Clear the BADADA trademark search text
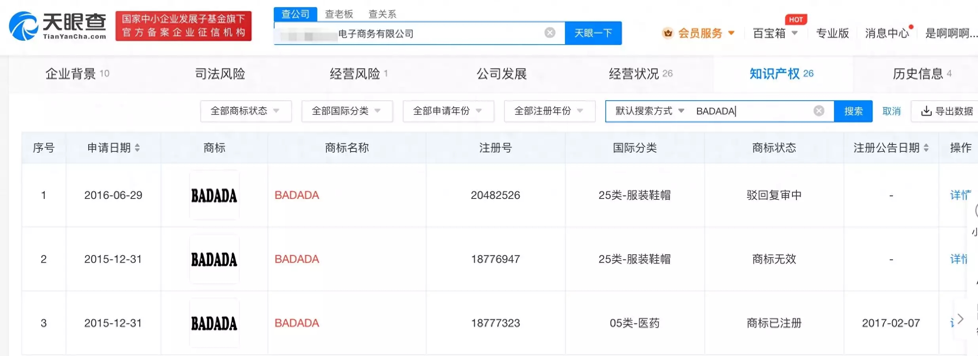This screenshot has height=356, width=978. click(819, 111)
